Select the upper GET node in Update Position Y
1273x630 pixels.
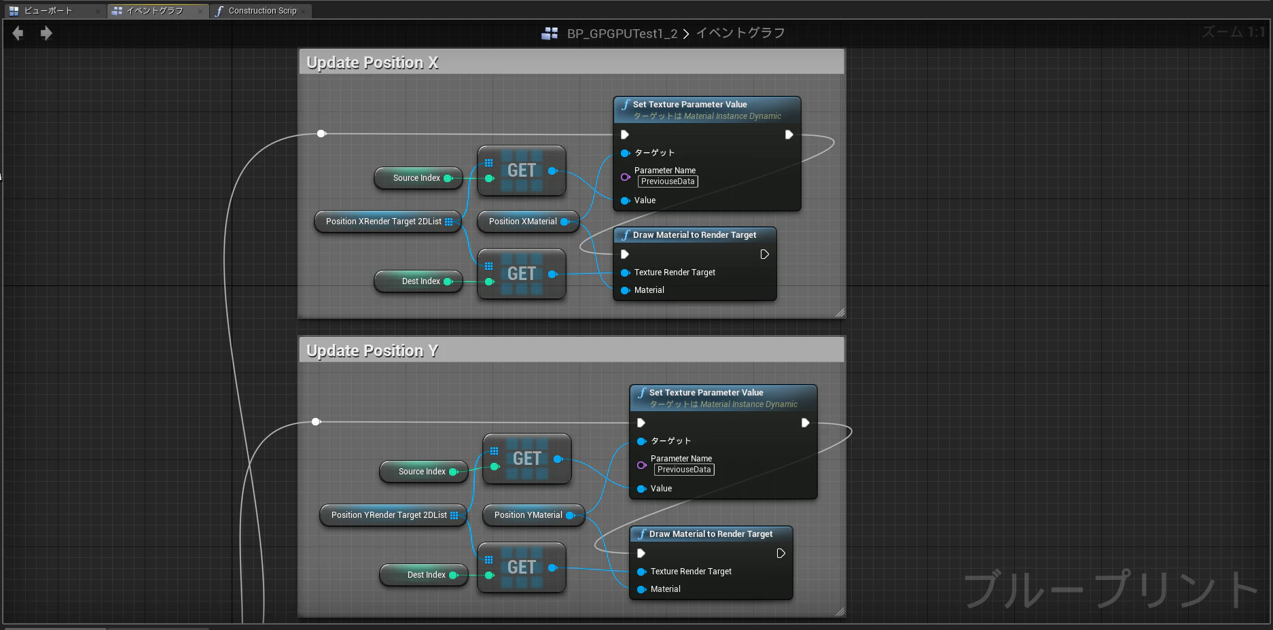pyautogui.click(x=527, y=459)
